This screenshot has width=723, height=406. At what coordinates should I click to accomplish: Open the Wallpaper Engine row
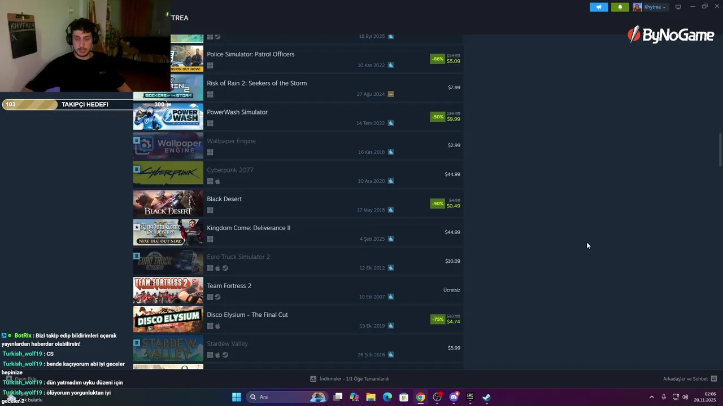coord(298,145)
